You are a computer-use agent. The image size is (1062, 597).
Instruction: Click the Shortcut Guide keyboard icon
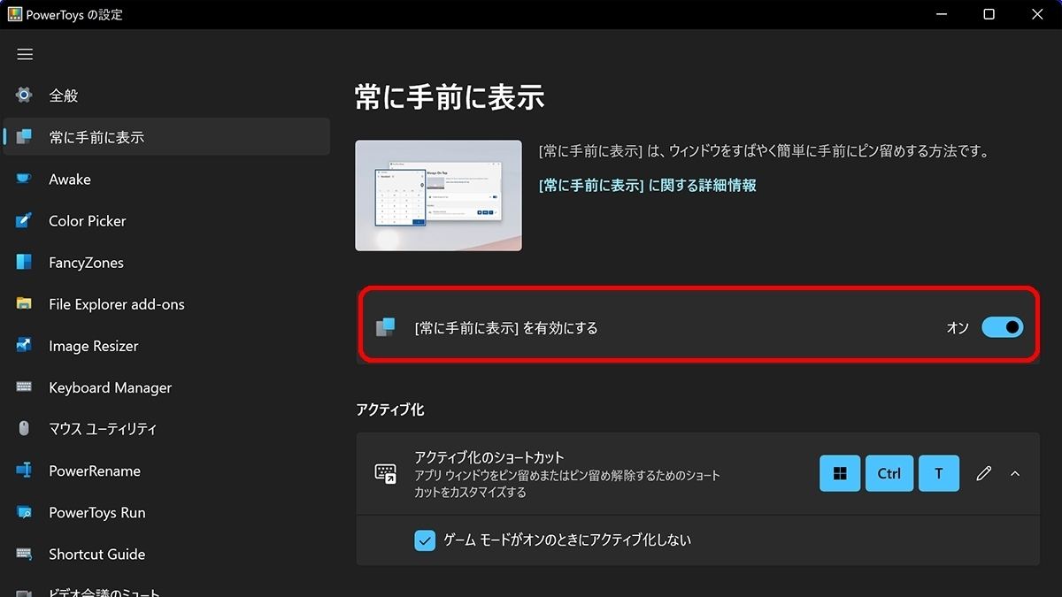click(x=24, y=555)
